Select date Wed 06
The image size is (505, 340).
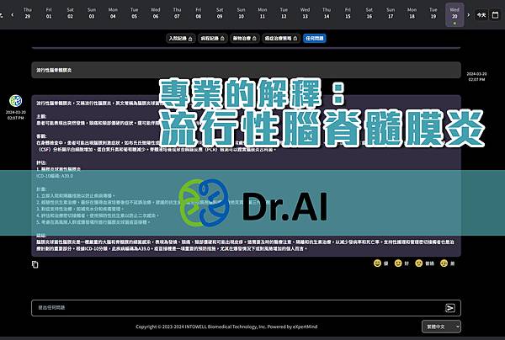pyautogui.click(x=156, y=13)
